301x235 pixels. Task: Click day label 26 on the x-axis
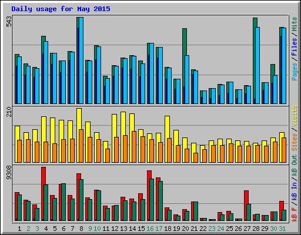tap(238, 229)
